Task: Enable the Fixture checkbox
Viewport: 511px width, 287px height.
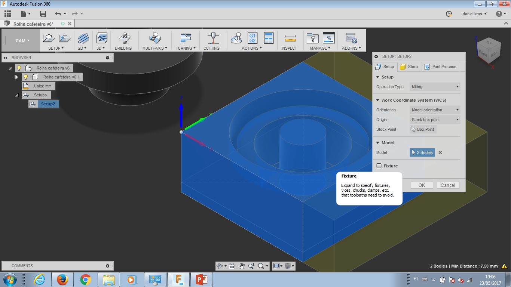Action: [x=379, y=166]
